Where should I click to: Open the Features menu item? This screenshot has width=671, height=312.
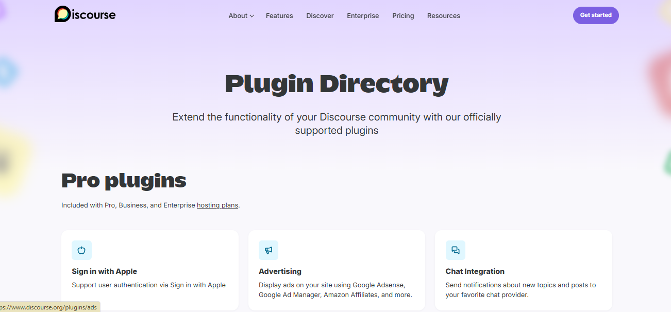[x=279, y=16]
